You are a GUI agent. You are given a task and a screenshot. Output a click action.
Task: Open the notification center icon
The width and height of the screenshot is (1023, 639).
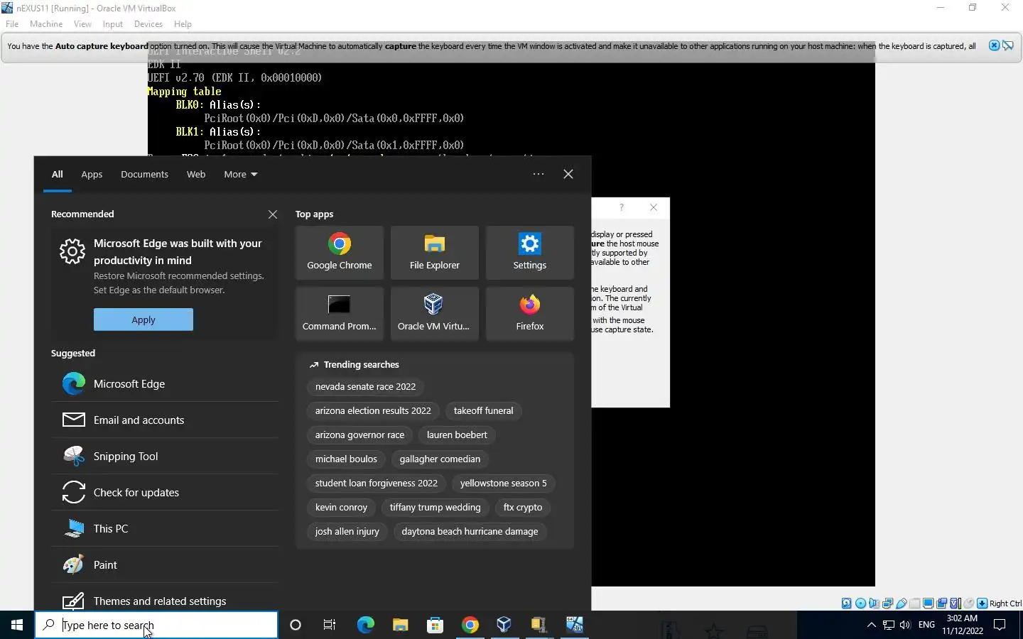[1000, 625]
